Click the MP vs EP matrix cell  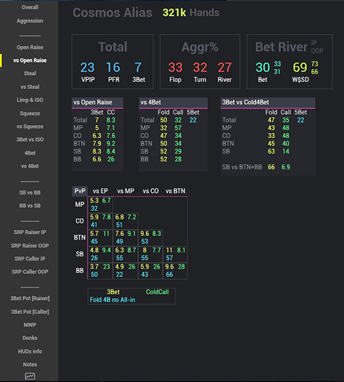(x=101, y=205)
